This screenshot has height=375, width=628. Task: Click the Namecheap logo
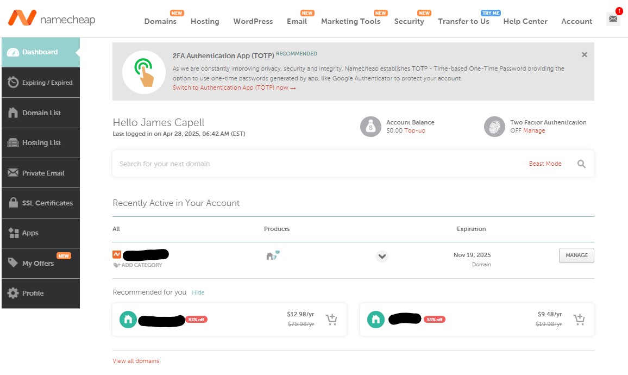51,18
